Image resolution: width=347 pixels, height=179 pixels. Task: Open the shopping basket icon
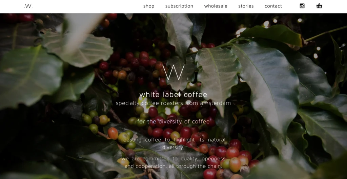pyautogui.click(x=319, y=6)
